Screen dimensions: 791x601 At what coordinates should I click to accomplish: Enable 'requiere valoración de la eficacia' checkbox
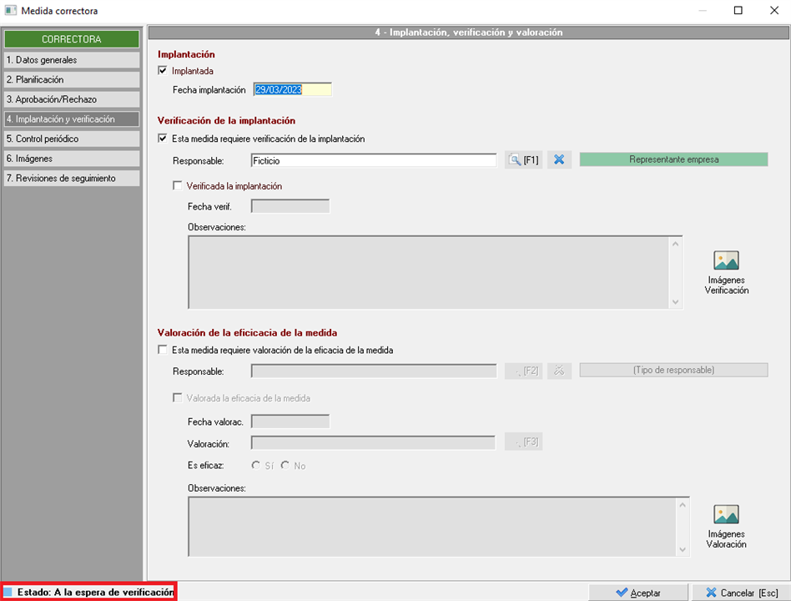click(x=163, y=350)
